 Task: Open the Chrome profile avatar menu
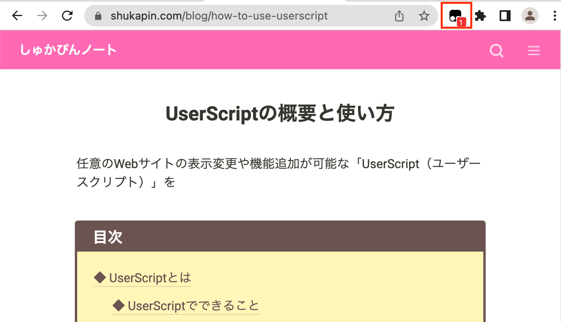[530, 16]
